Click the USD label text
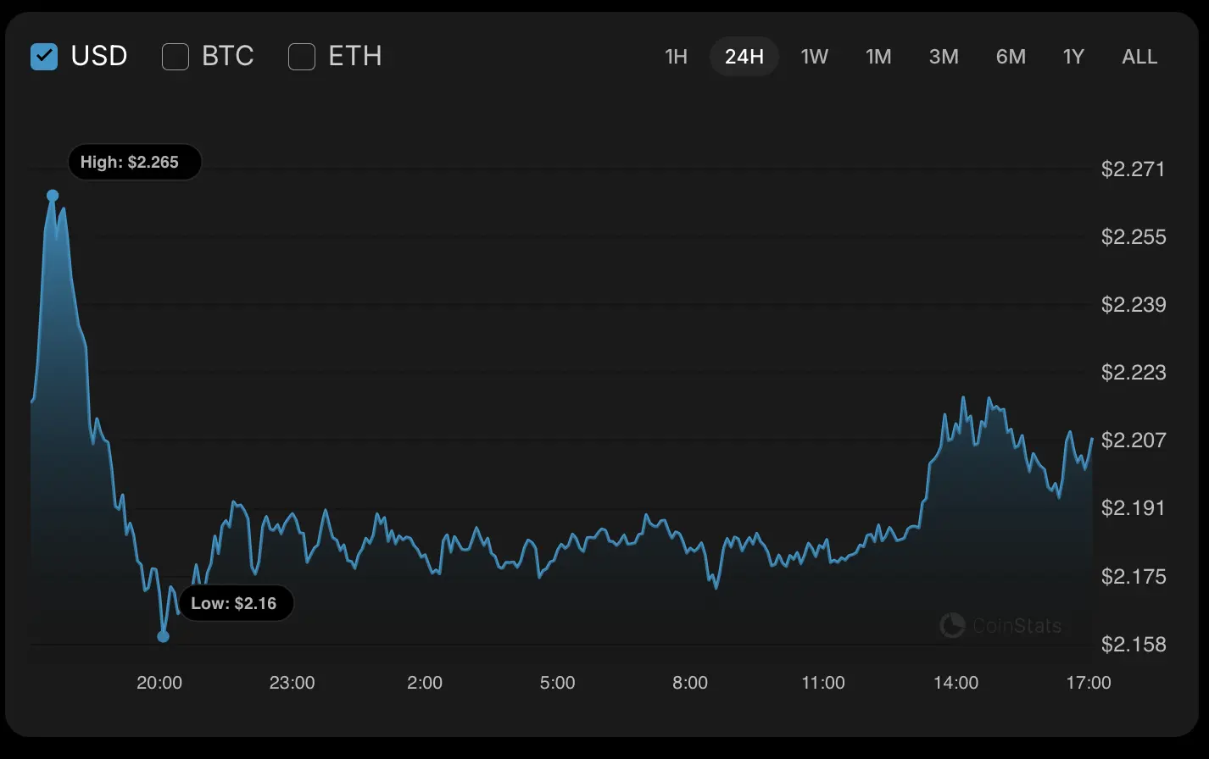This screenshot has width=1209, height=759. point(99,57)
